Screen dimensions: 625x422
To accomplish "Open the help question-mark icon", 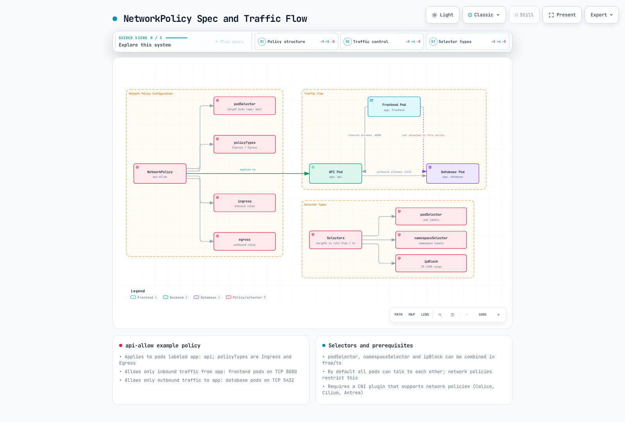I will click(x=452, y=315).
